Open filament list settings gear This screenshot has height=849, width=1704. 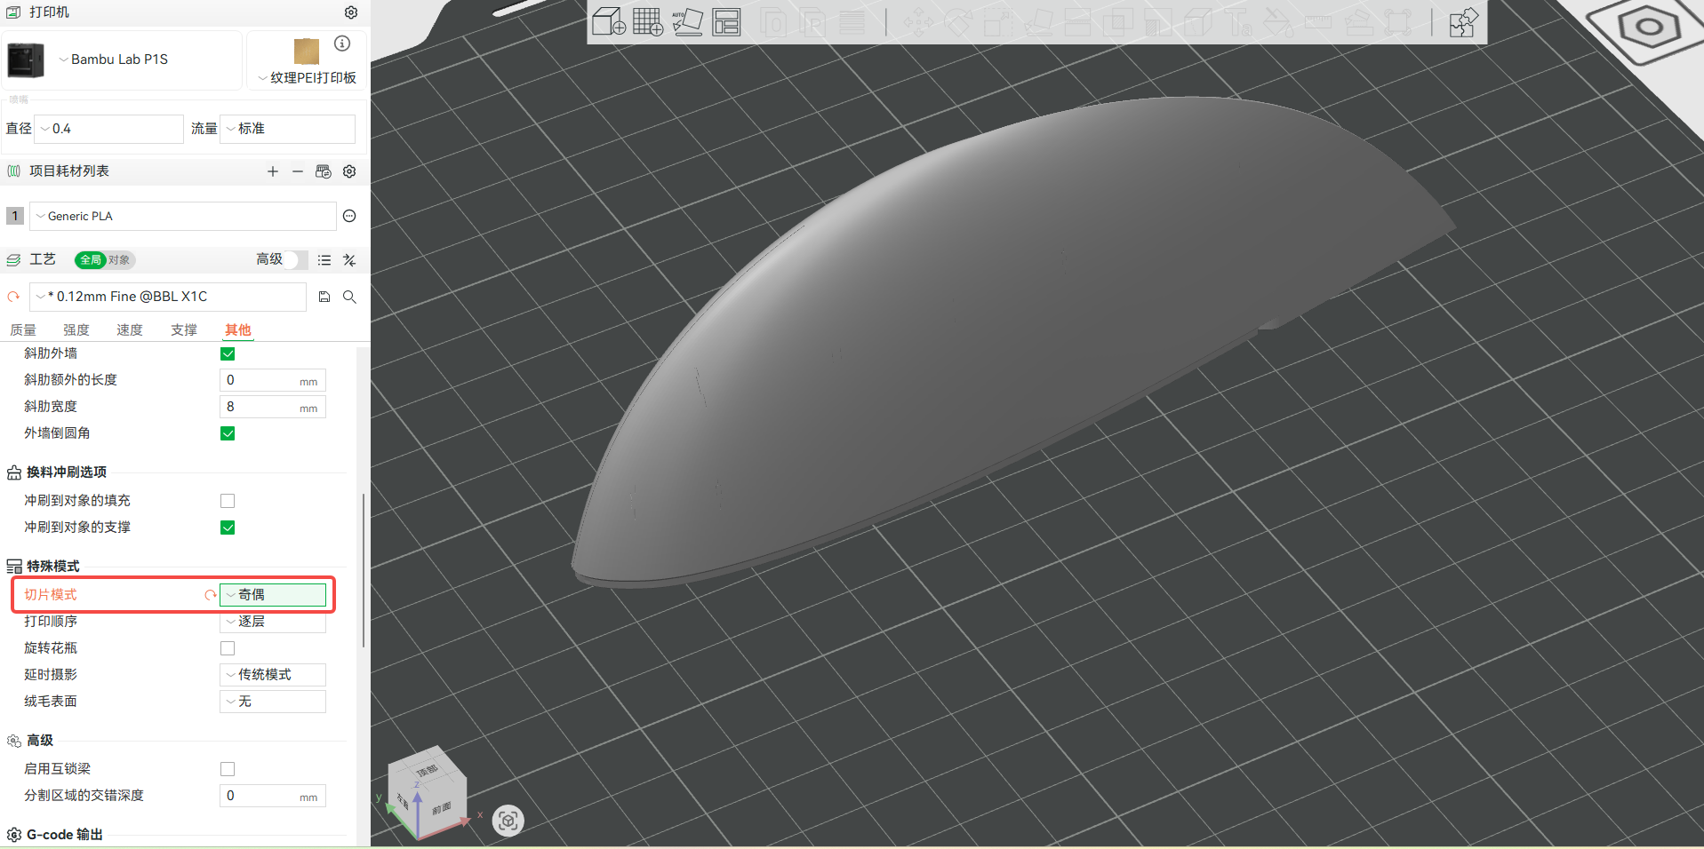point(349,171)
